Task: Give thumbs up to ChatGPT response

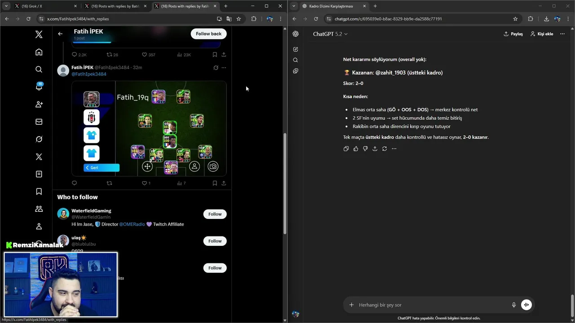Action: [x=356, y=148]
